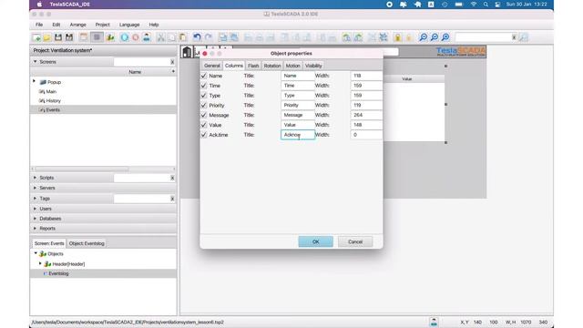Clear the toolbar search field
The width and height of the screenshot is (583, 328).
click(x=514, y=37)
